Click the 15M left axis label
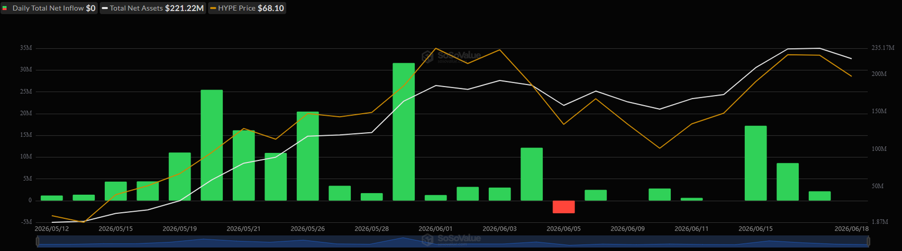The image size is (902, 251). tap(26, 135)
